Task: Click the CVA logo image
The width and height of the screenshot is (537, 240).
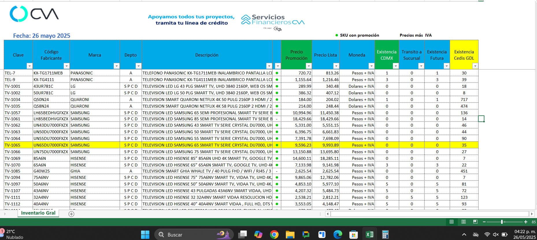Action: [34, 14]
